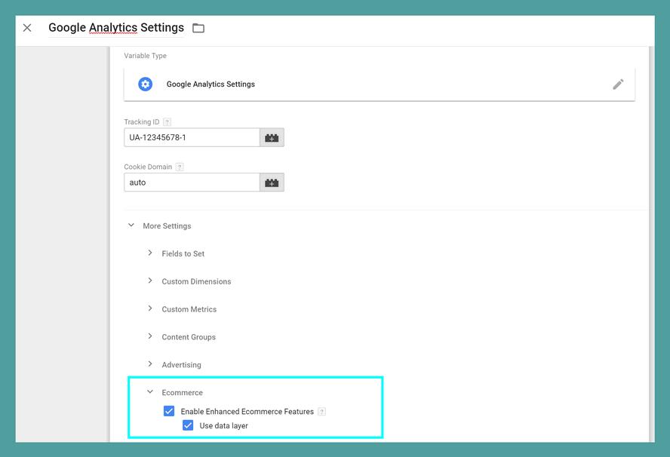
Task: Click the Tracking ID input field
Action: pos(192,138)
